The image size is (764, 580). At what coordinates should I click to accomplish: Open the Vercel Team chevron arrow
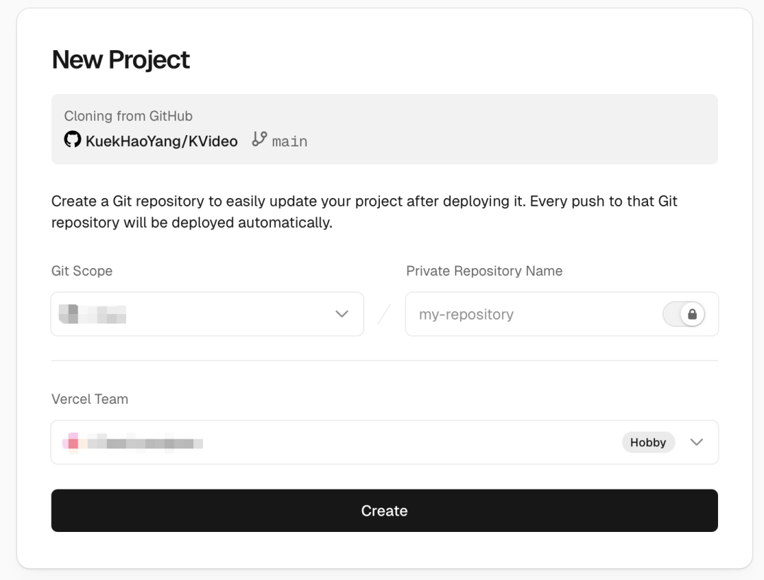click(x=697, y=443)
